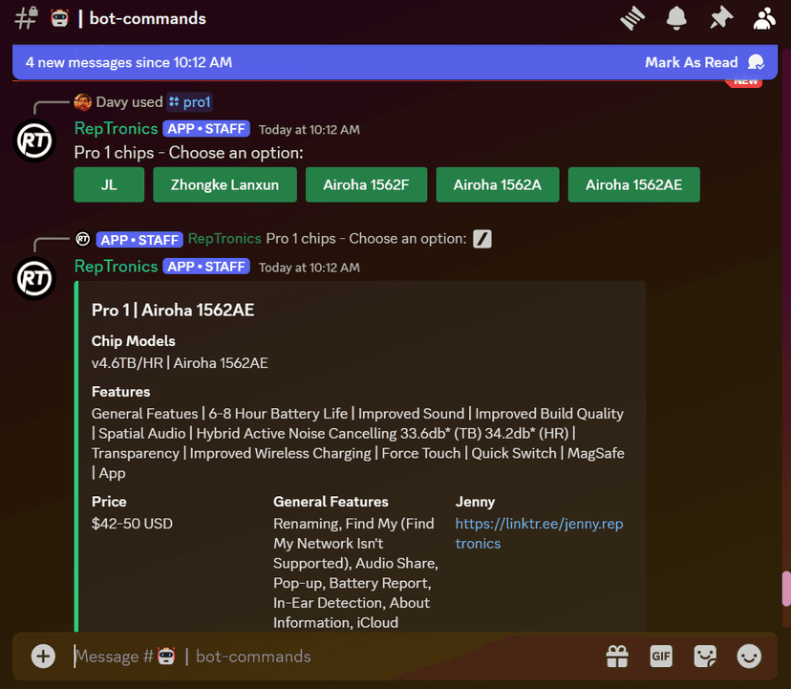
Task: Click the Davy username in reply line
Action: click(112, 102)
